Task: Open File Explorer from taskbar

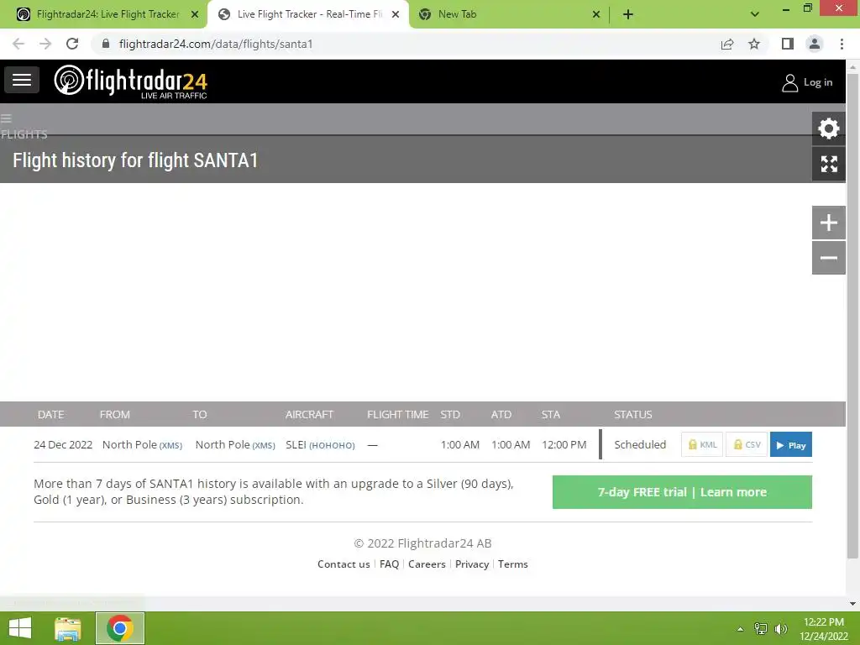Action: tap(68, 628)
